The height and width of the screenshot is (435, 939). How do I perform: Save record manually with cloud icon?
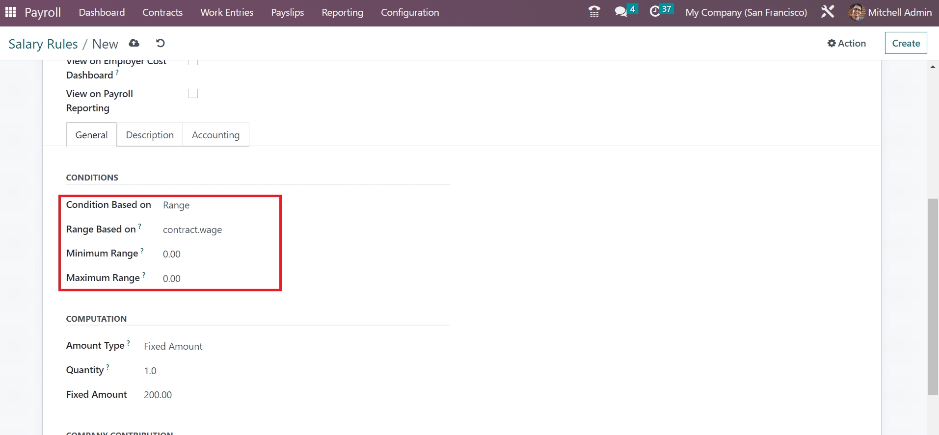(x=134, y=43)
